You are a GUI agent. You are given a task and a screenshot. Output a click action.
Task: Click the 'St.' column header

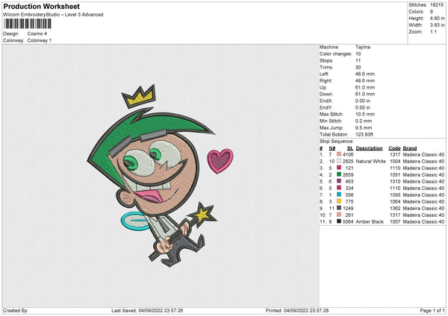(x=350, y=148)
